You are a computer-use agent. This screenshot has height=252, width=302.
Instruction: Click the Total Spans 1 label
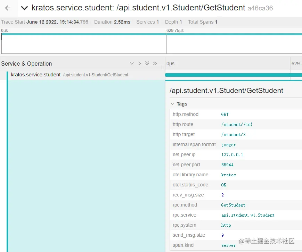tap(203, 22)
